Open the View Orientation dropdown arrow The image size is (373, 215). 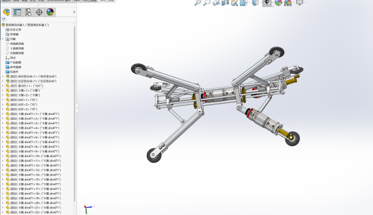249,3
